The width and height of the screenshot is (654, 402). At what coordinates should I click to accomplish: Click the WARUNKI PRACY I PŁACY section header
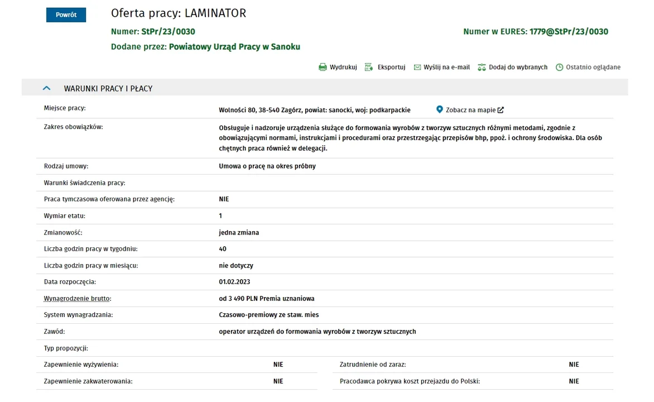pyautogui.click(x=325, y=87)
